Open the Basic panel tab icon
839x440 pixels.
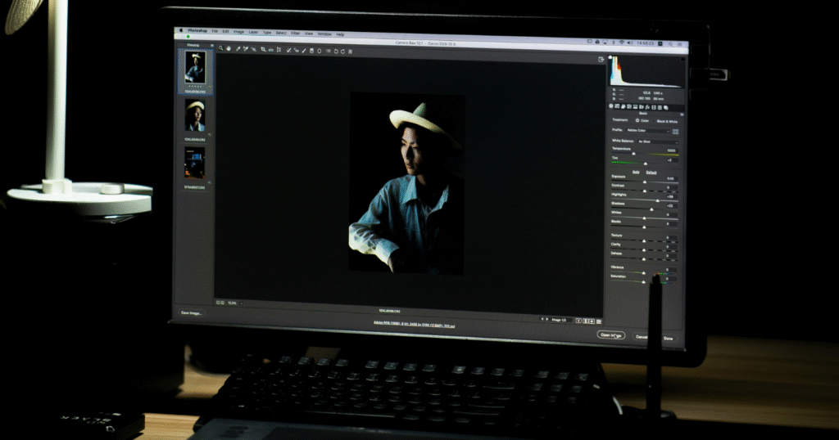pyautogui.click(x=611, y=106)
